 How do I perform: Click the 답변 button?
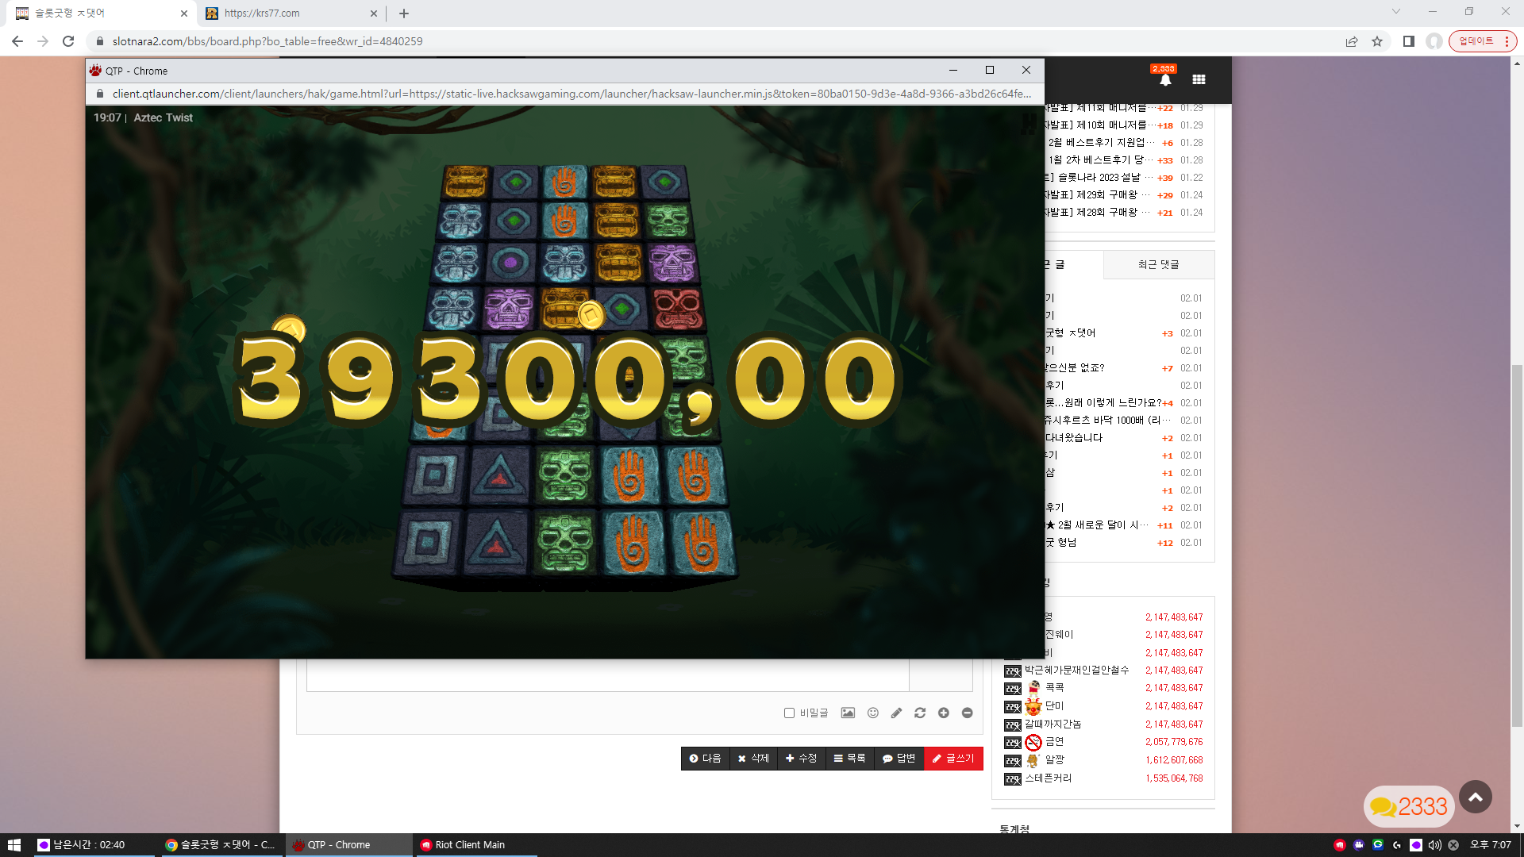[x=899, y=759]
